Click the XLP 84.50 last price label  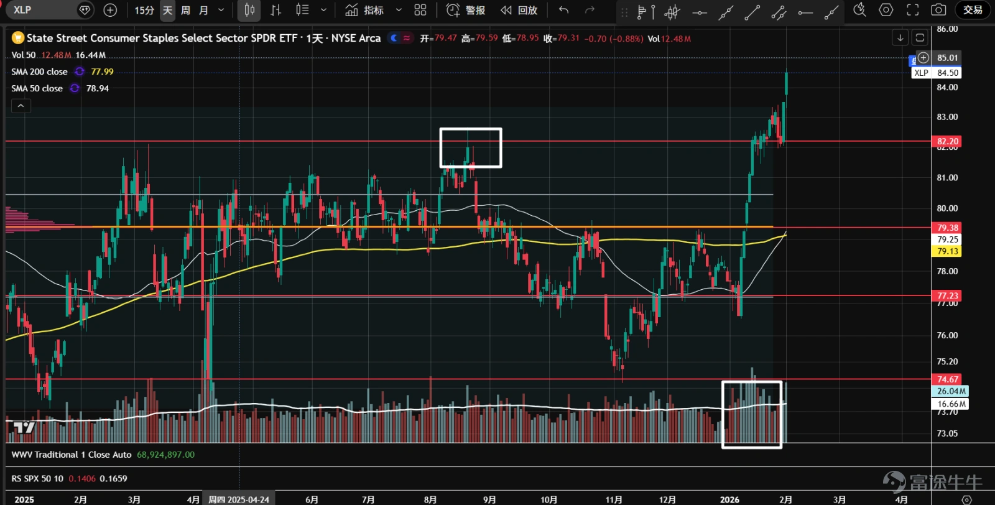click(937, 73)
